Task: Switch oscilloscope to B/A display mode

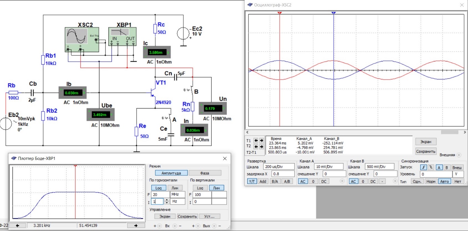Action: (x=275, y=181)
